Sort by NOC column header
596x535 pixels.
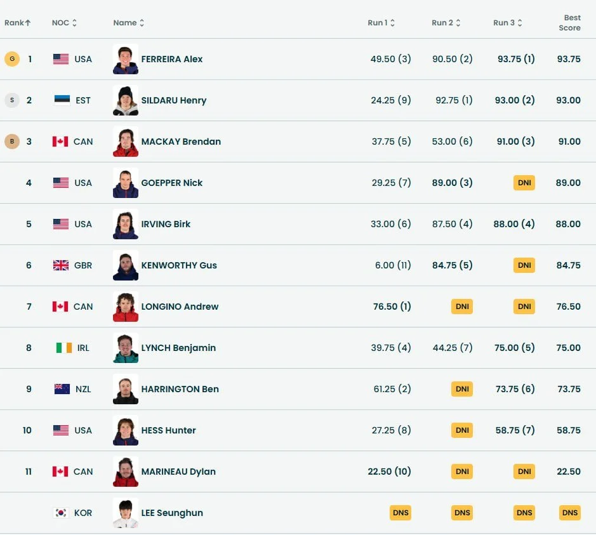point(64,23)
